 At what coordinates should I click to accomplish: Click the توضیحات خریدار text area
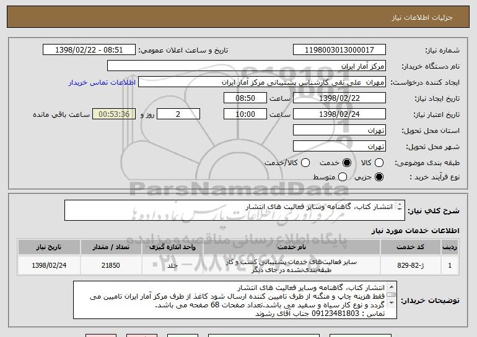(x=235, y=300)
